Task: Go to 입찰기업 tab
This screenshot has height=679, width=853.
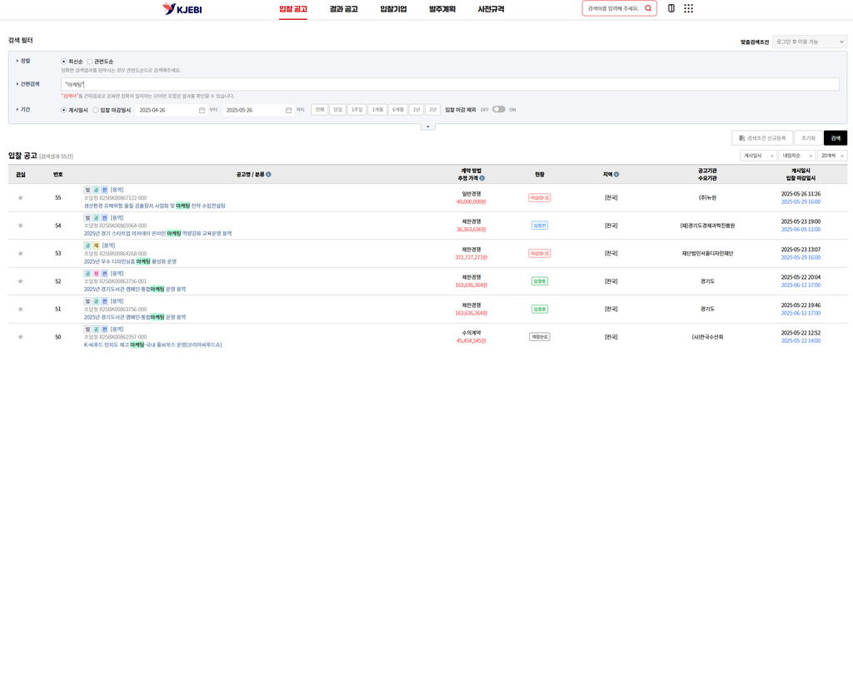Action: 393,9
